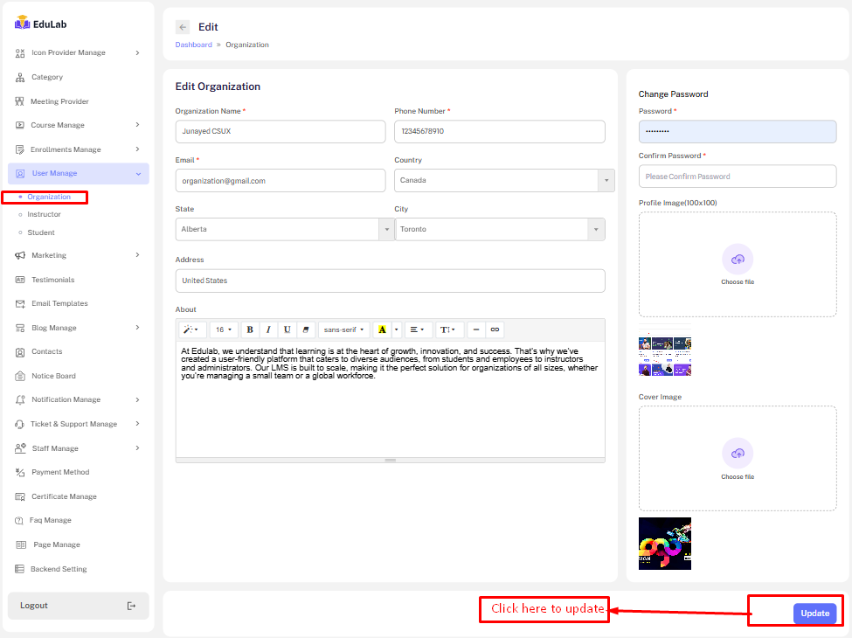
Task: Open Testimonials in the sidebar
Action: [52, 280]
